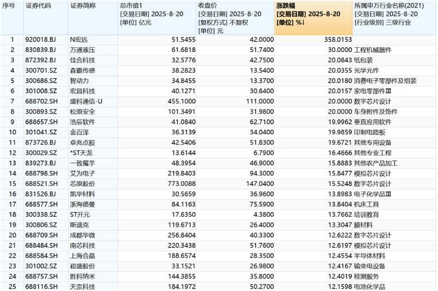
Task: Click the industry cell 车身附件及饰件
Action: (376, 112)
